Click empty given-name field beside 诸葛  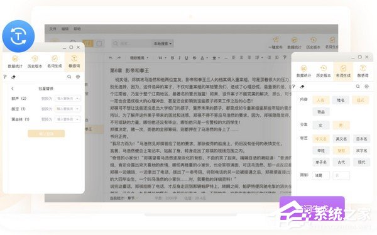point(341,175)
